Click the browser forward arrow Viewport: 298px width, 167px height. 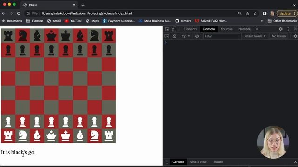click(x=11, y=13)
